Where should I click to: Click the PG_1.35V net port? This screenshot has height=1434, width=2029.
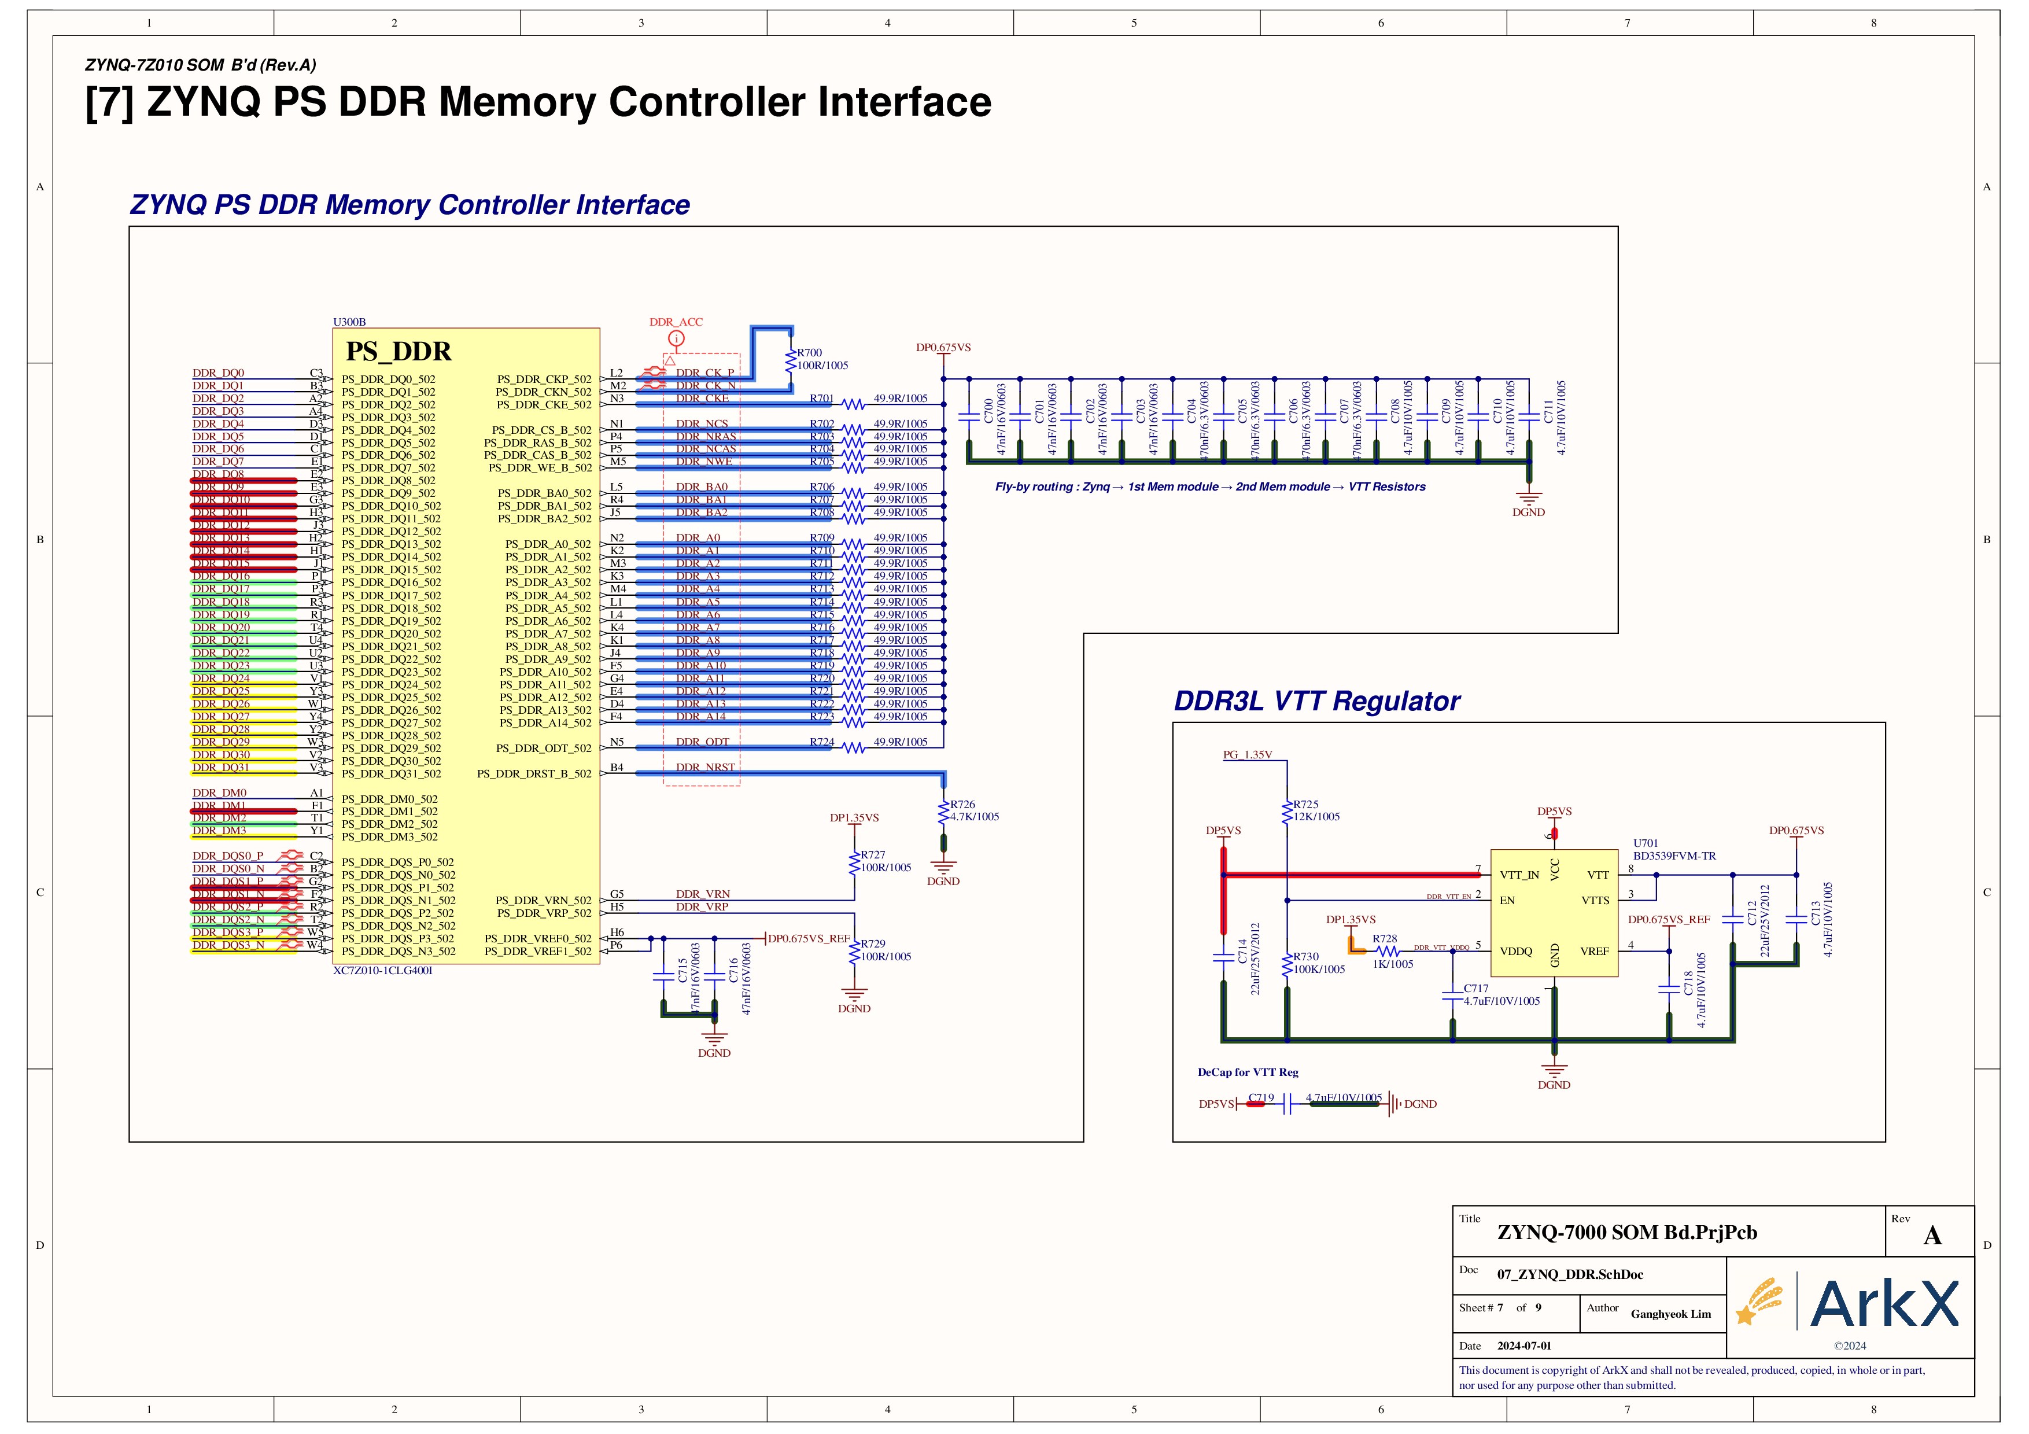[1247, 754]
